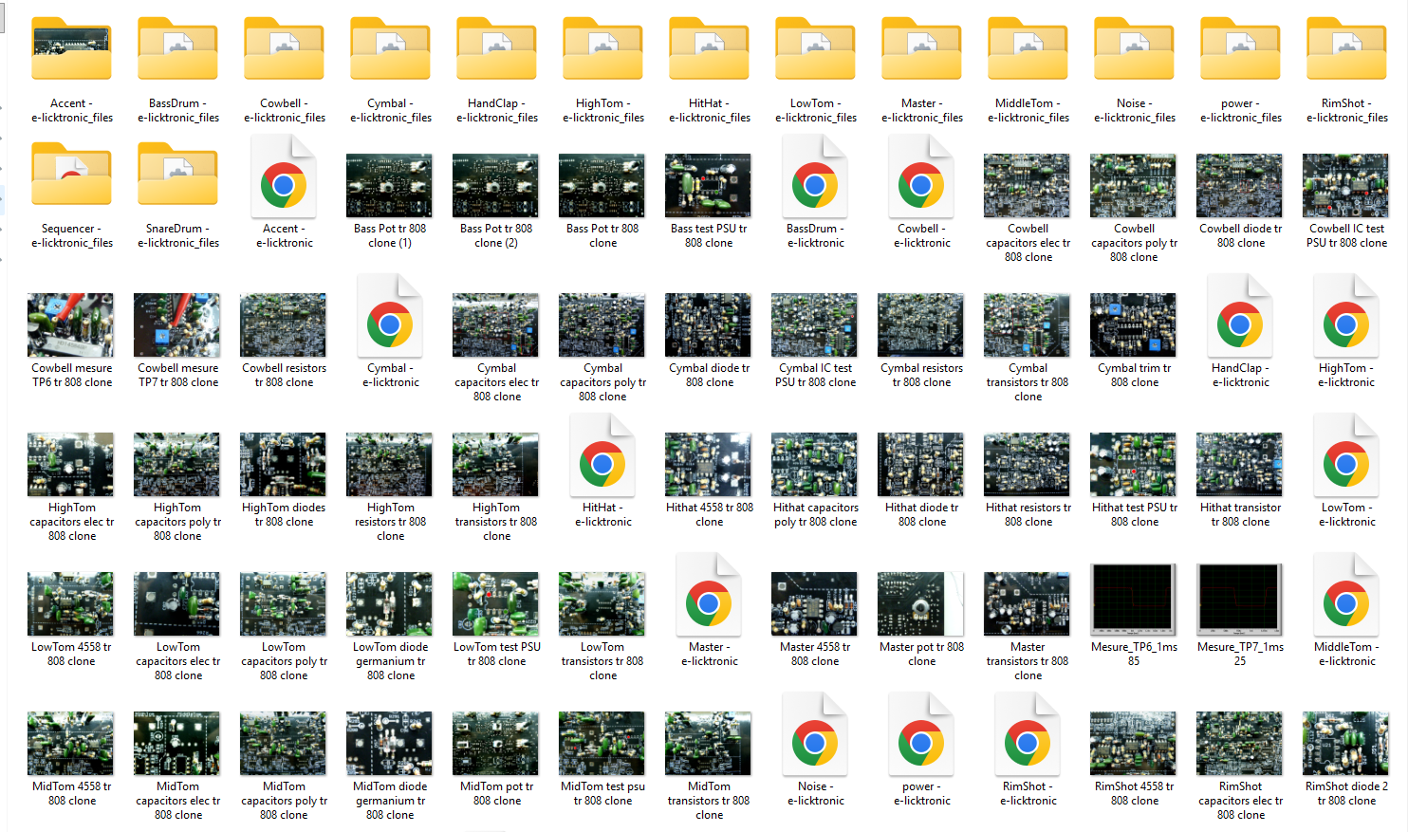
Task: Highlight the RimShot - e-licktronic_files folder icon
Action: click(x=1347, y=48)
